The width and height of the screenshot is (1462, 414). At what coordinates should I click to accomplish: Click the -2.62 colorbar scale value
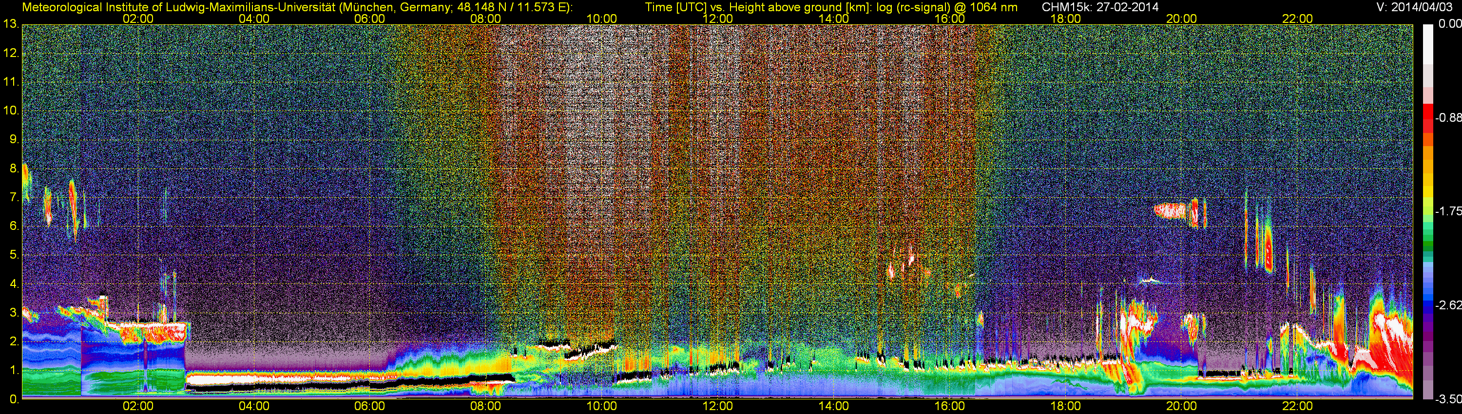tap(1448, 305)
